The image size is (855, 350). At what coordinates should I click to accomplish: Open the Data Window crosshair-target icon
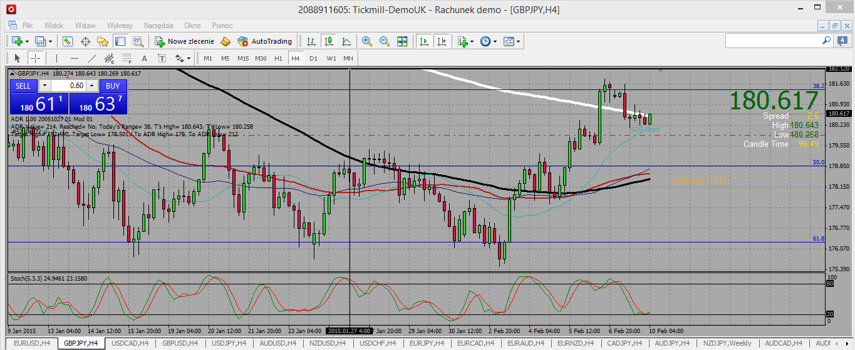(x=85, y=41)
